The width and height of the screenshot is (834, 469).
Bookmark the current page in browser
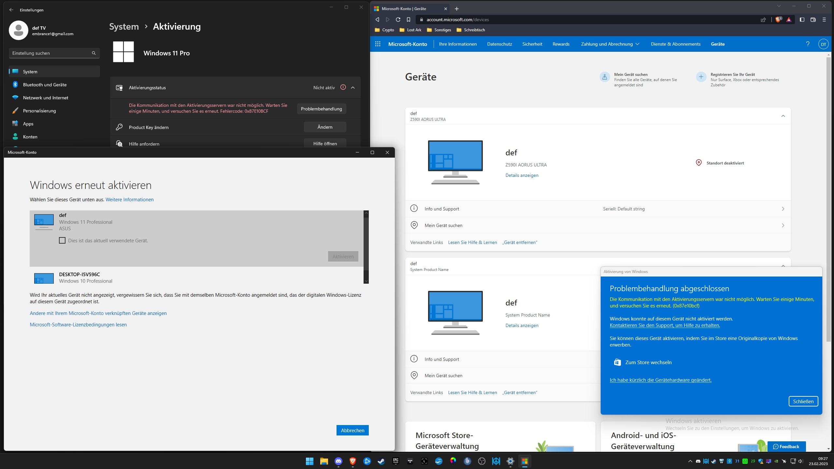click(x=408, y=20)
